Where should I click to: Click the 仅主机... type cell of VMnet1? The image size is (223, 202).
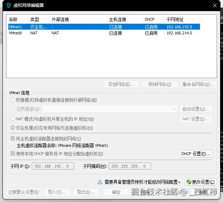point(39,27)
